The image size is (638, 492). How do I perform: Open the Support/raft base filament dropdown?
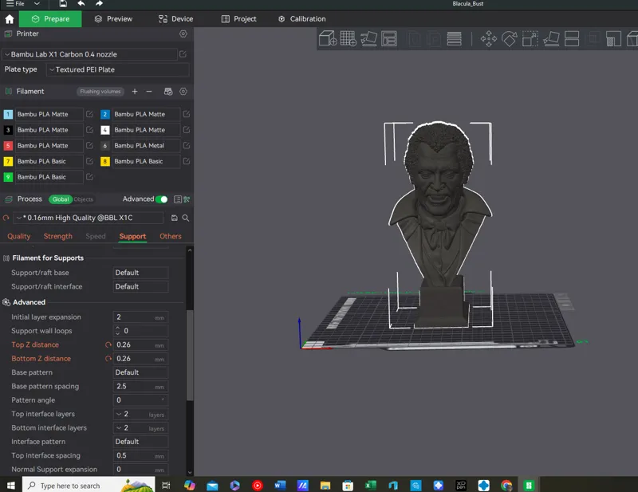tap(140, 273)
